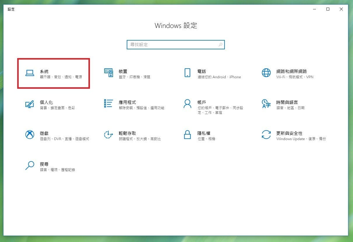The width and height of the screenshot is (353, 242).
Task: Open the 時間與語言 clock-letter icon
Action: (266, 104)
